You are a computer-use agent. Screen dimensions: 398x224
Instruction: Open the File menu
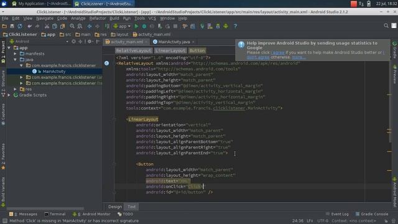pos(5,19)
